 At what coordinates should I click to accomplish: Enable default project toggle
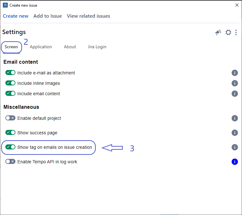(10, 118)
